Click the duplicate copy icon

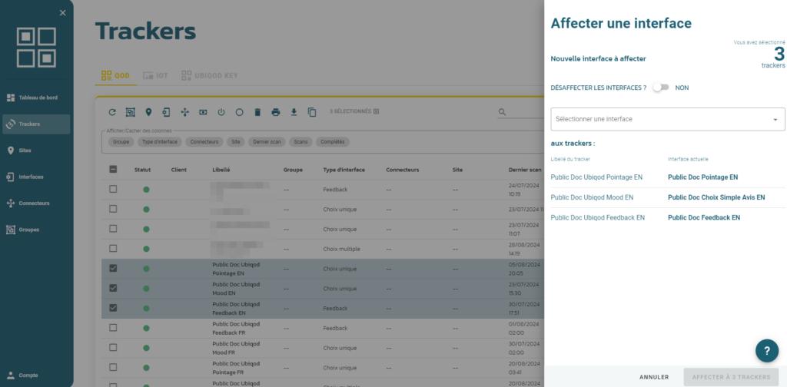[312, 112]
